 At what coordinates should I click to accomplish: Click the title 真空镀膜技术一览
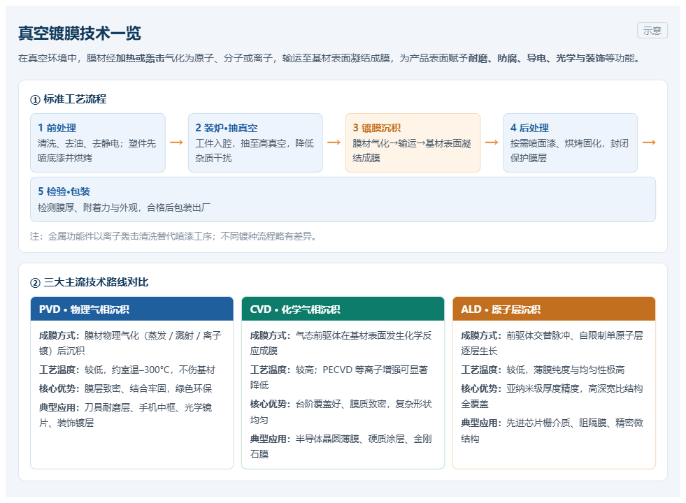coord(80,34)
